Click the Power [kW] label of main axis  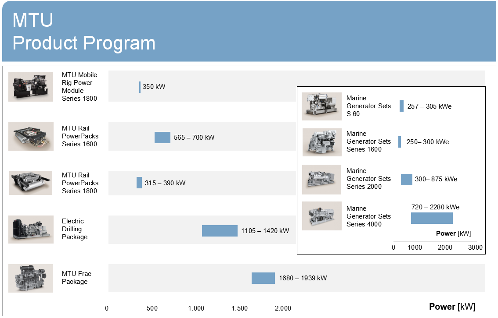452,307
